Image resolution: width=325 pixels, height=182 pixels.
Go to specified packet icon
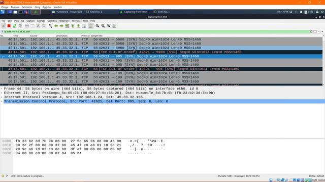(67, 26)
